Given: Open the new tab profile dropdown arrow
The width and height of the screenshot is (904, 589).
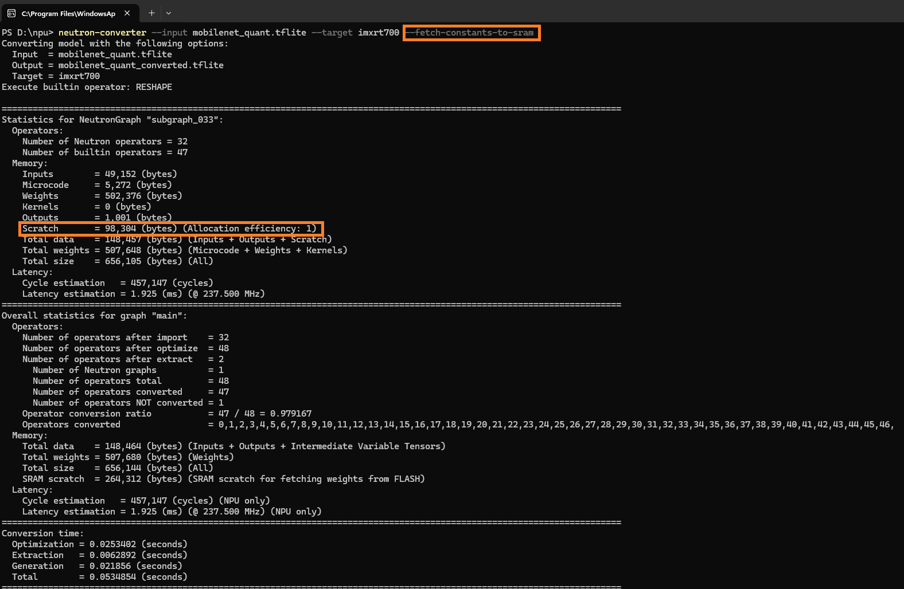Looking at the screenshot, I should [x=169, y=13].
